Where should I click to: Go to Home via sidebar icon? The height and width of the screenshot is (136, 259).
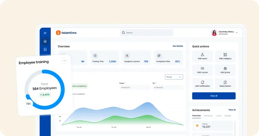[x=45, y=41]
